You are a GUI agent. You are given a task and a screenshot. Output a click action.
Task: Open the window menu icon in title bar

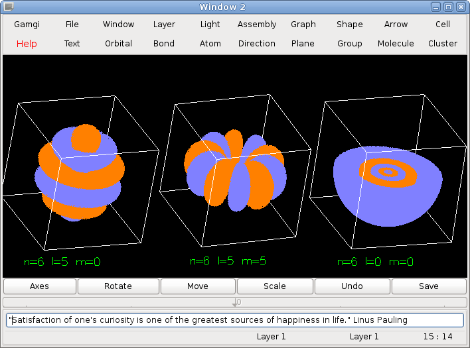point(9,7)
